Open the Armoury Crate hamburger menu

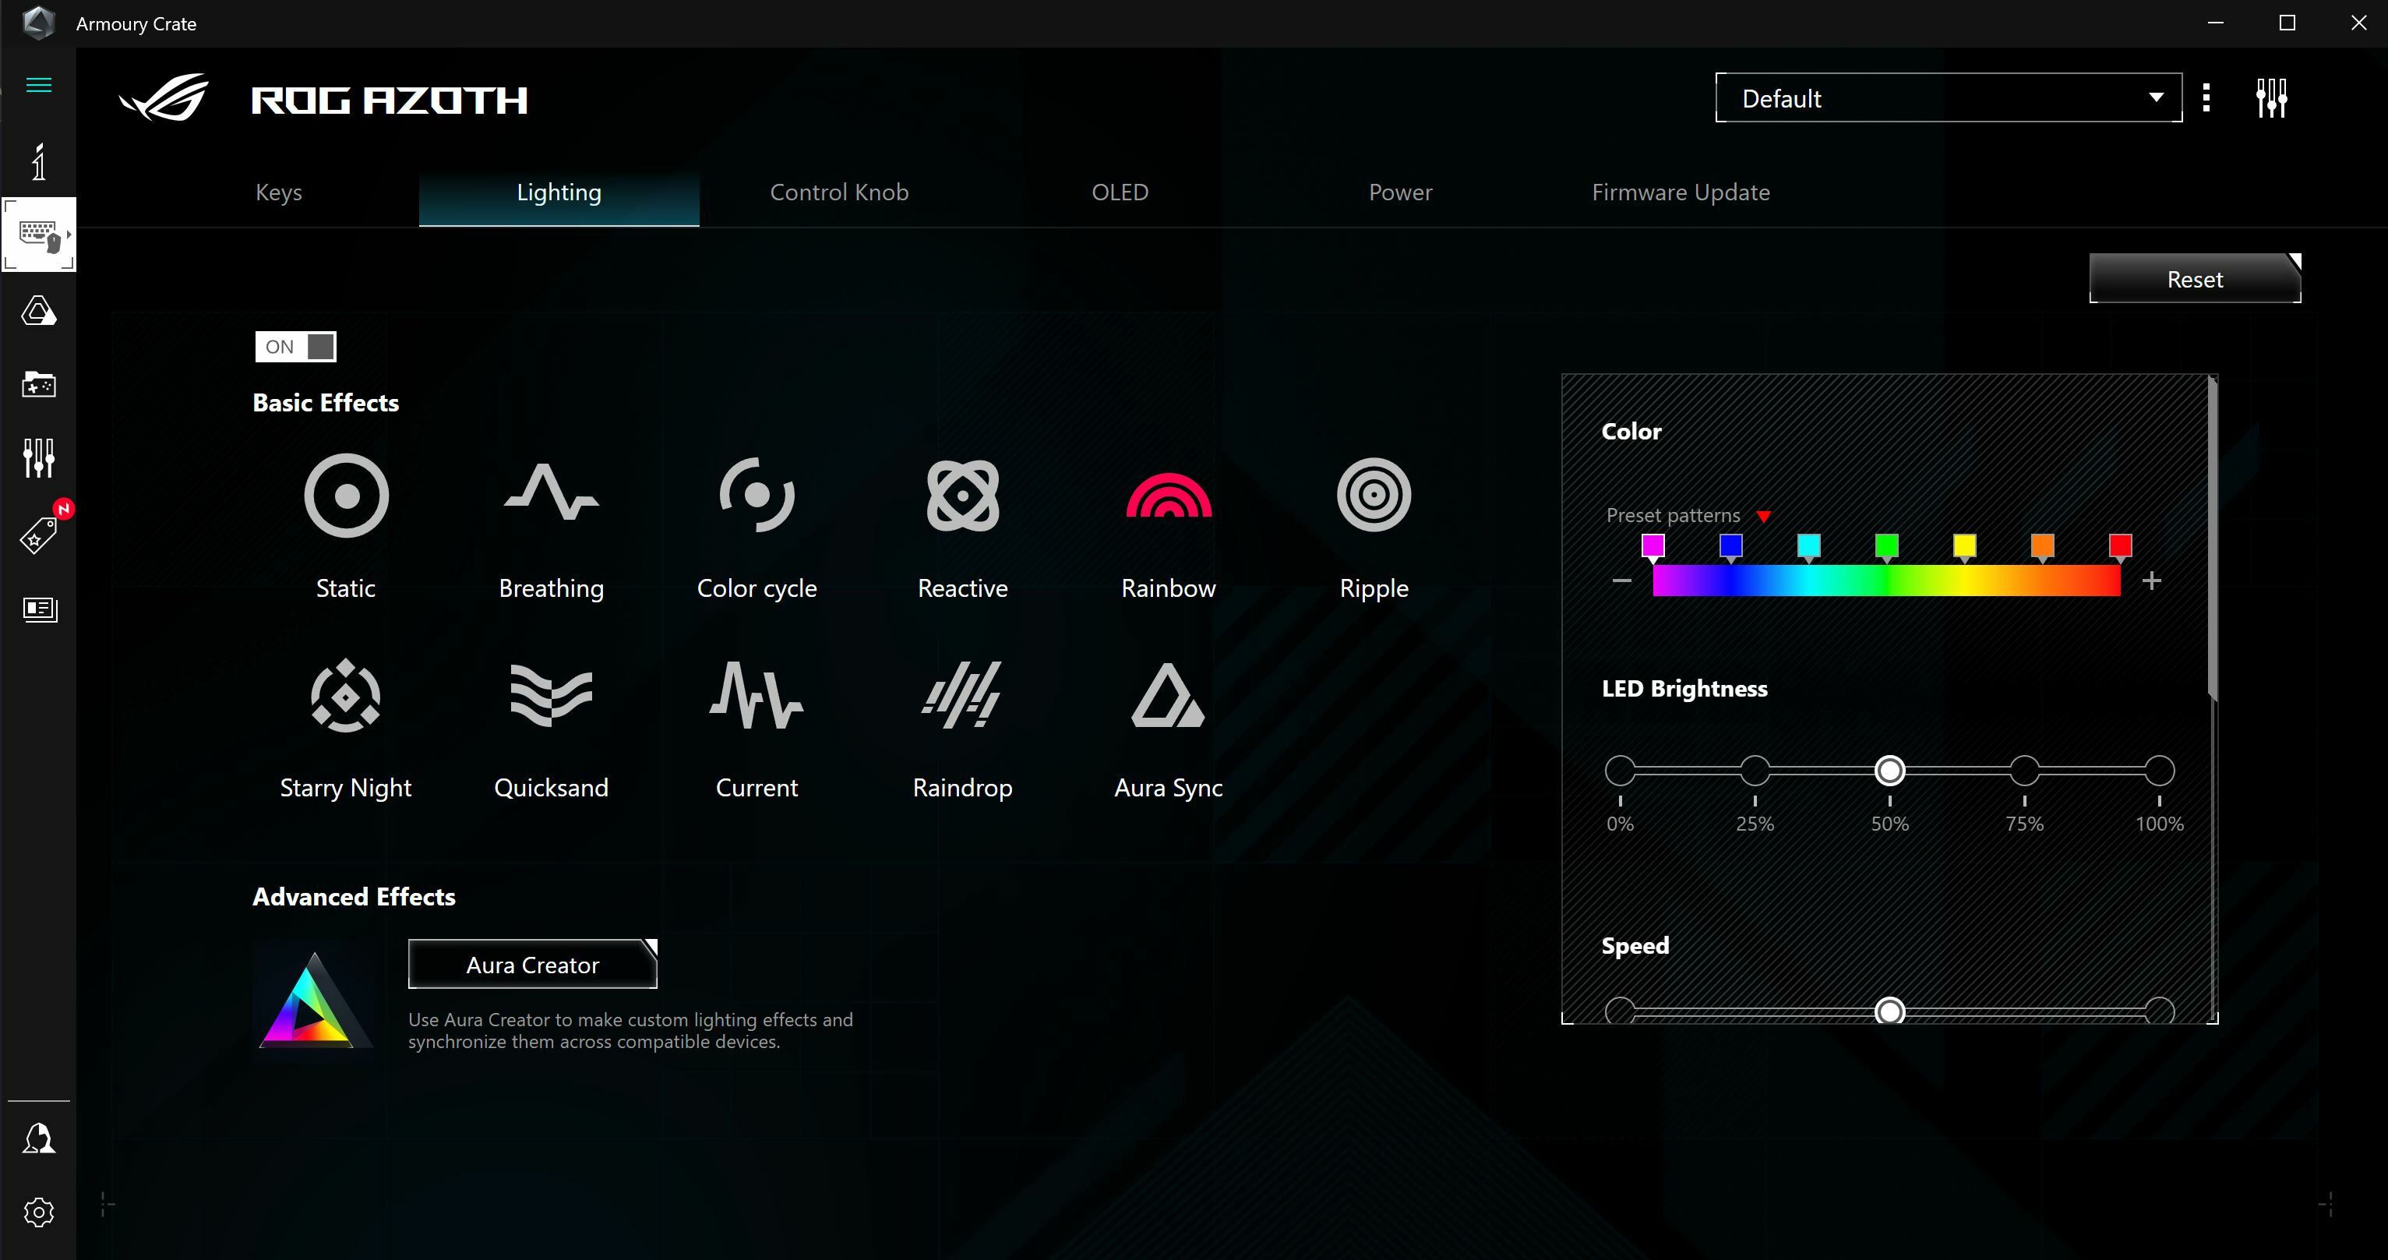click(x=39, y=84)
